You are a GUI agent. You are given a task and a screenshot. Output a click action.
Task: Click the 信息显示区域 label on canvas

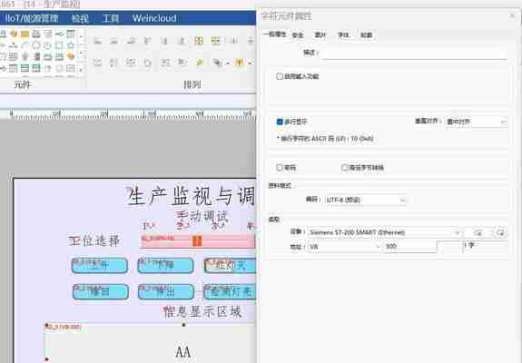(x=202, y=312)
